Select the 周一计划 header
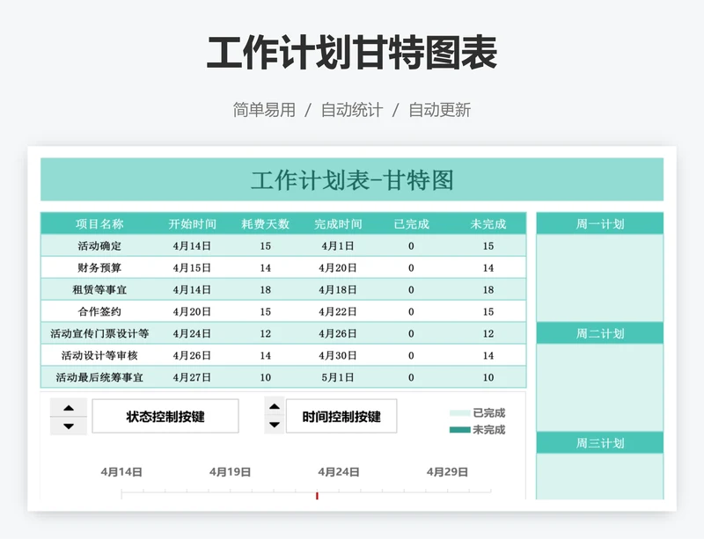Image resolution: width=704 pixels, height=539 pixels. 600,223
